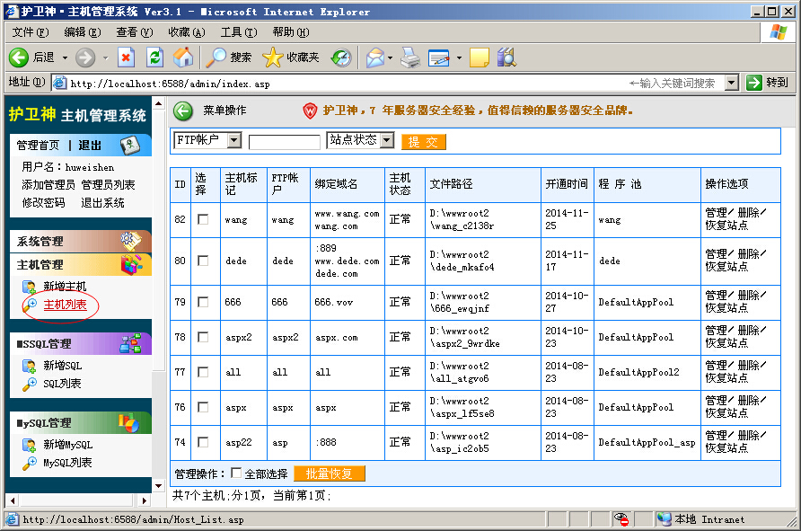Go to the IE Home icon

pos(183,58)
